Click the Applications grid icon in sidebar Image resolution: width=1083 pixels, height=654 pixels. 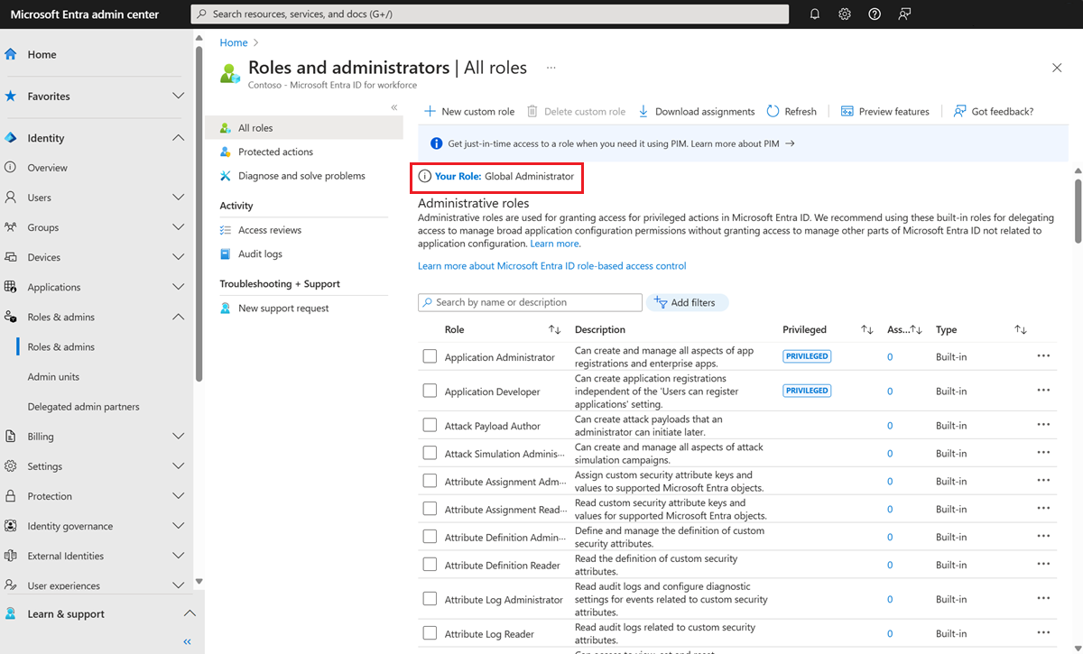point(11,287)
